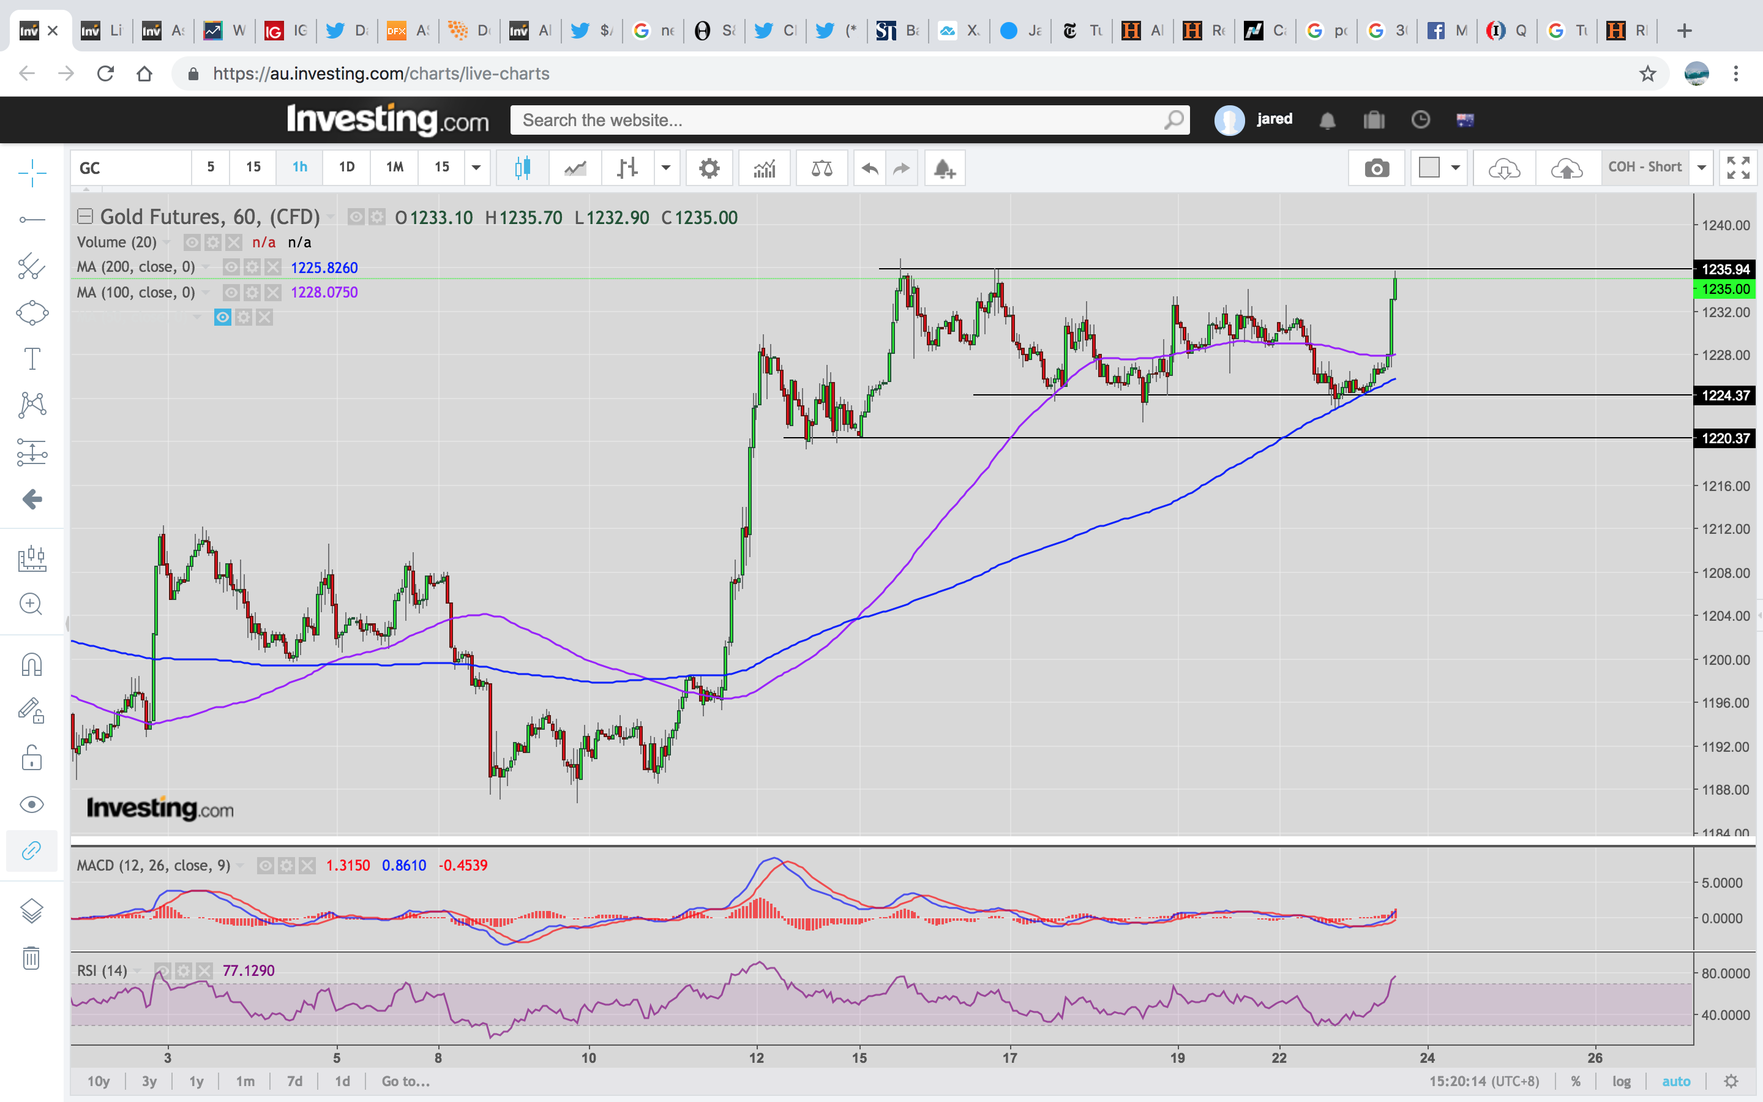Open the indicators menu
The width and height of the screenshot is (1763, 1102).
coord(764,168)
